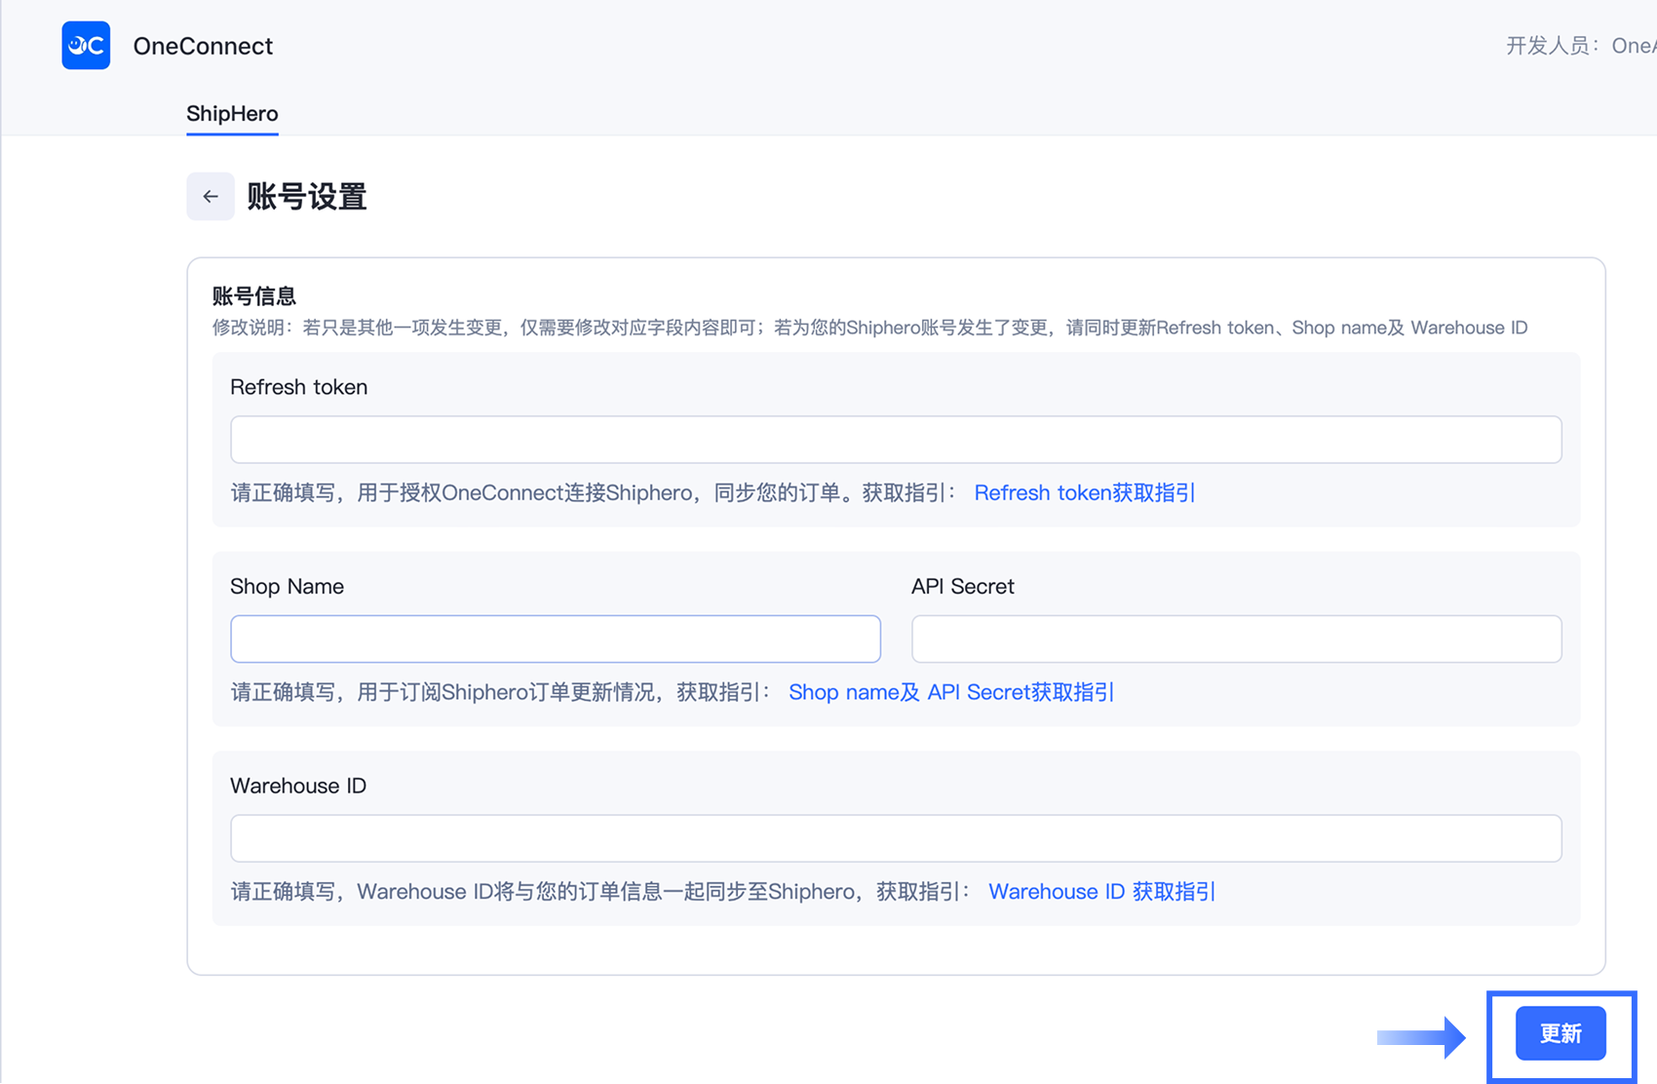Click the Warehouse ID field label
Screen dimensions: 1657x1084
[x=298, y=786]
